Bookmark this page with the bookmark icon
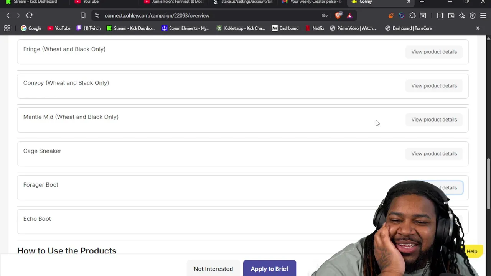The width and height of the screenshot is (491, 276). tap(83, 16)
